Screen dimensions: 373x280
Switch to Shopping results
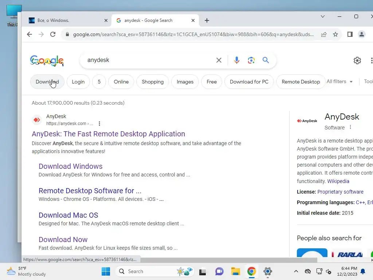(x=153, y=82)
